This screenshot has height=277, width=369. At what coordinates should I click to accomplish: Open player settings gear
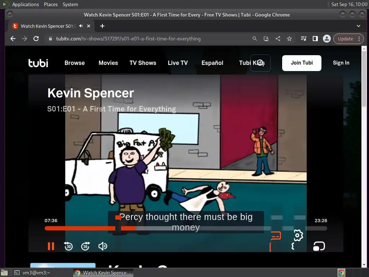point(298,235)
